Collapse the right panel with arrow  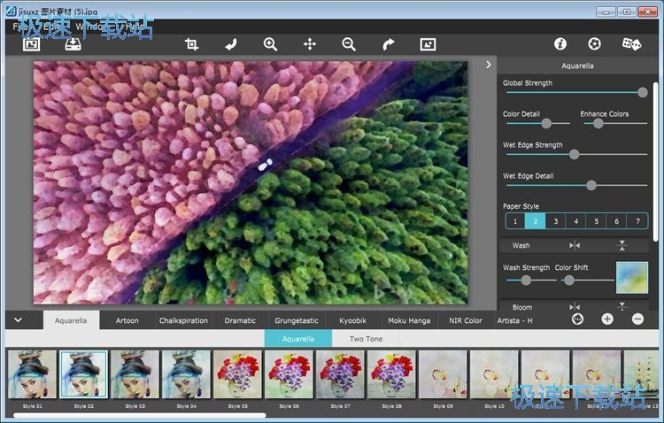pyautogui.click(x=488, y=65)
